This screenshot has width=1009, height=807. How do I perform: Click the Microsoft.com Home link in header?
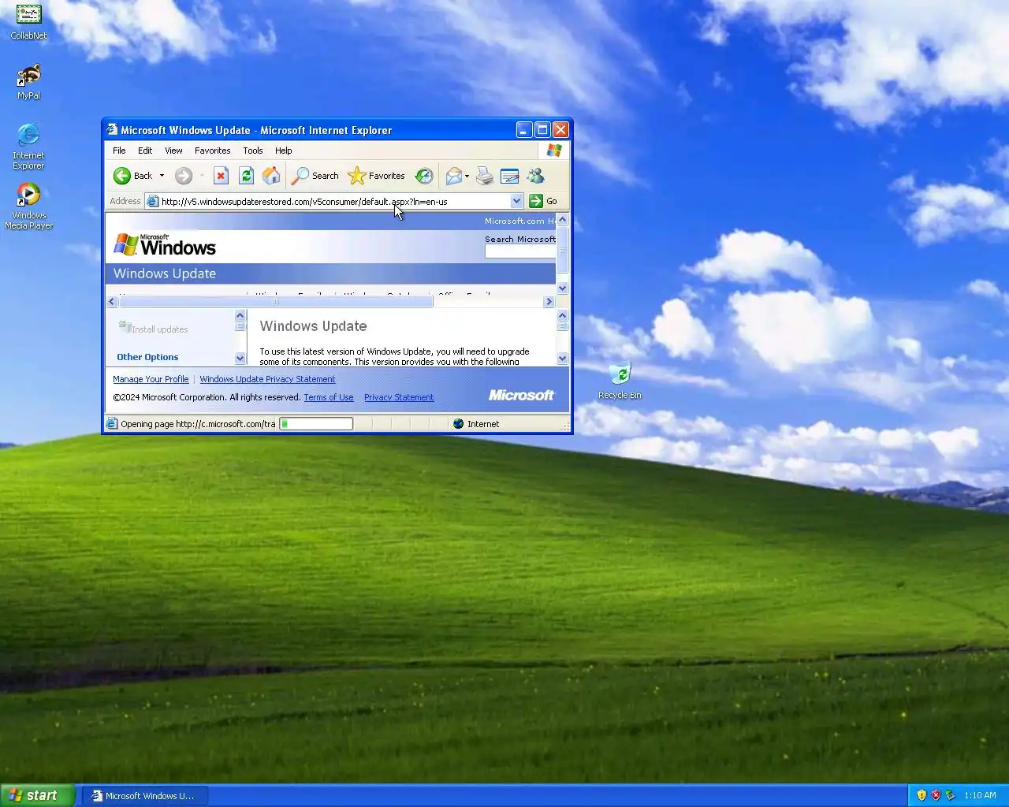[519, 221]
